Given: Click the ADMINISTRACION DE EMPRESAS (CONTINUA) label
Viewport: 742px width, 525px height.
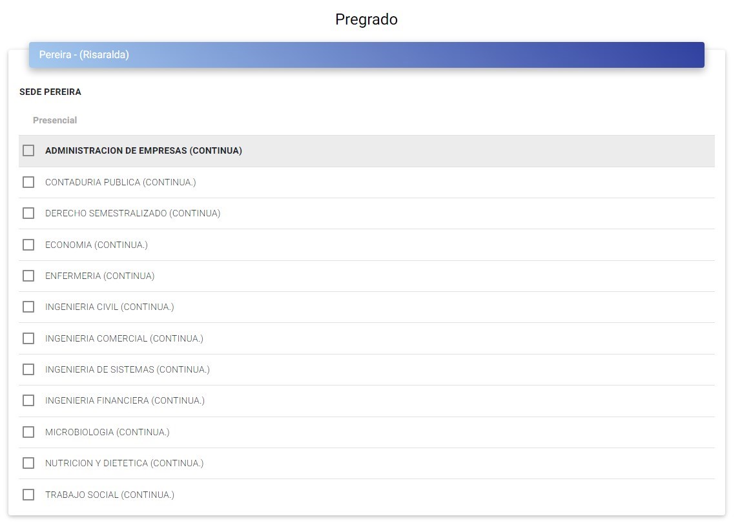Looking at the screenshot, I should [x=143, y=150].
